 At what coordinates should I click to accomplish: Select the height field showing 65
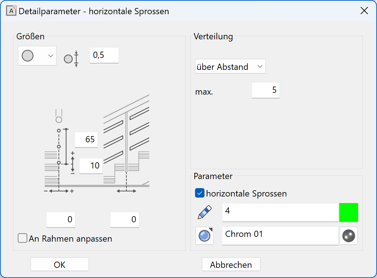coord(86,139)
